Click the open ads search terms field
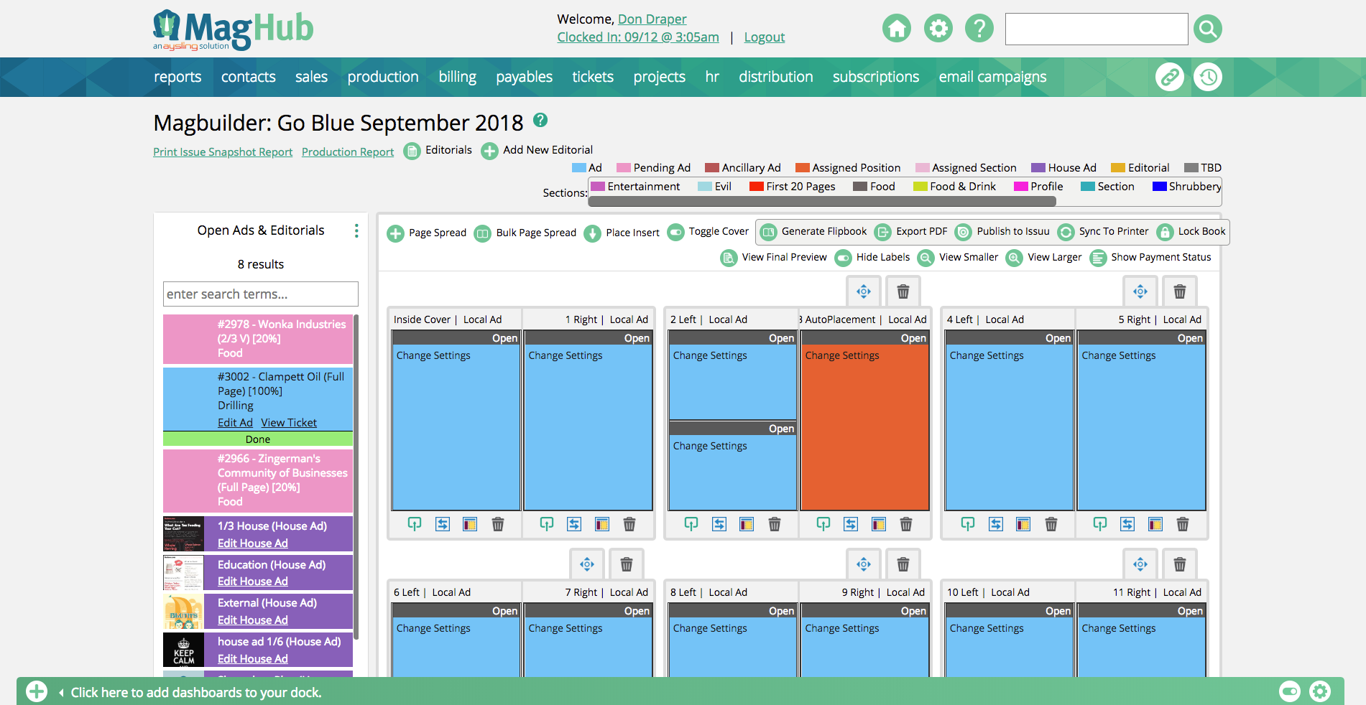 (x=261, y=294)
